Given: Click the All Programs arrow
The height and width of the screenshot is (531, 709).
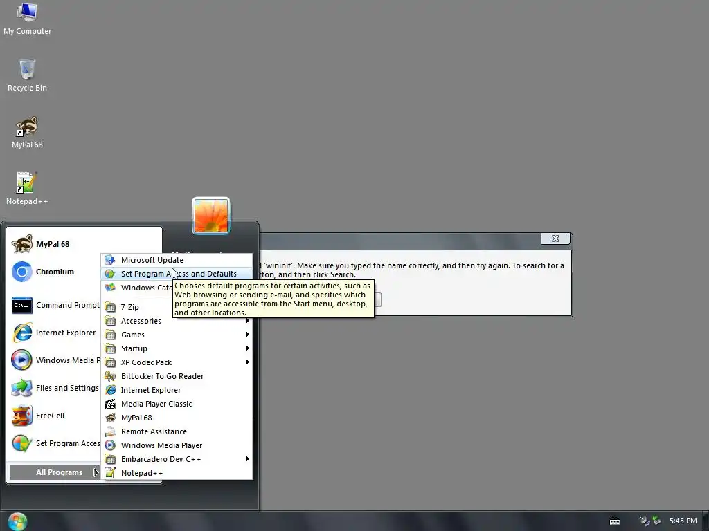Looking at the screenshot, I should (96, 472).
